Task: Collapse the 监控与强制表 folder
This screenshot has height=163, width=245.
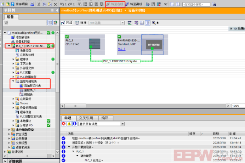Action: tap(13, 81)
